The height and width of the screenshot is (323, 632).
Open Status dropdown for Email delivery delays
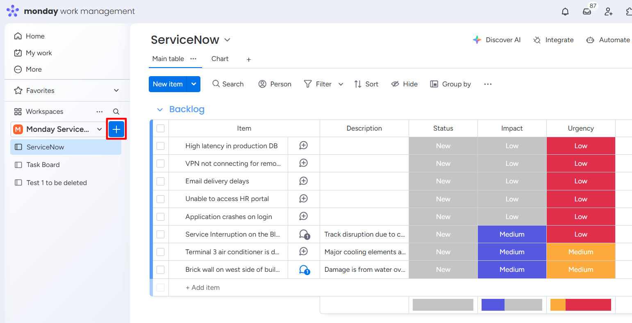point(443,181)
